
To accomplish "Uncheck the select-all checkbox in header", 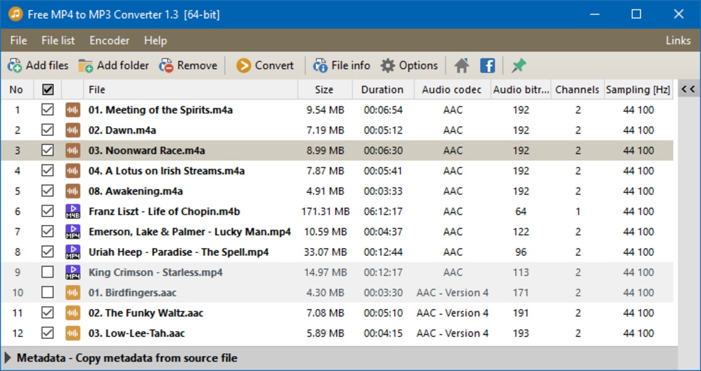I will (x=48, y=90).
